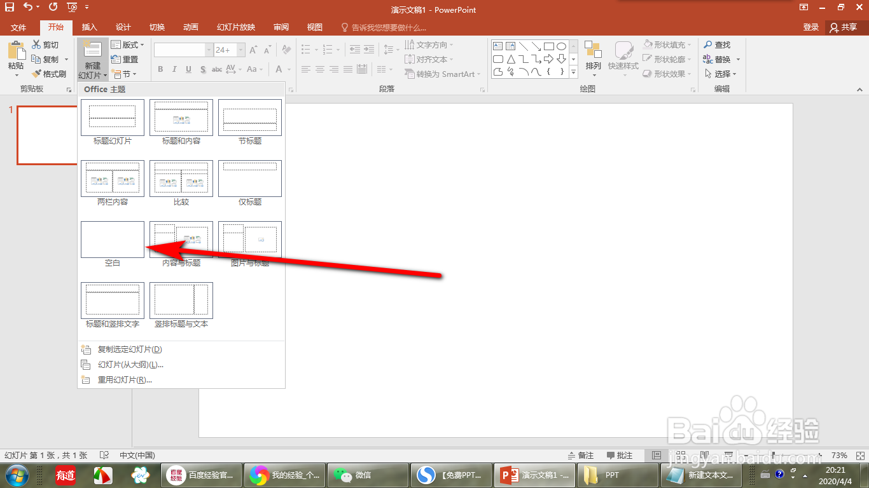The width and height of the screenshot is (869, 488).
Task: Select 复制选定幻灯片 menu entry
Action: pos(181,349)
